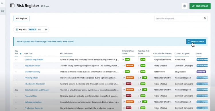Click the Risk Register table icon beside title

[12, 6]
